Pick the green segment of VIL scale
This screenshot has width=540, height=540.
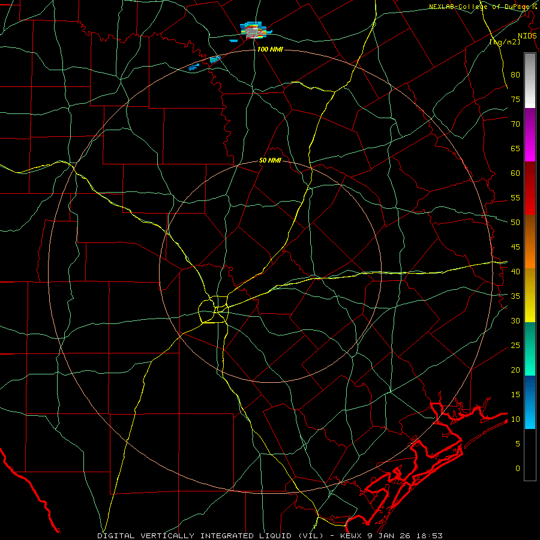(530, 349)
